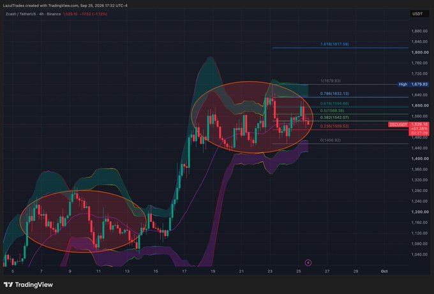The height and width of the screenshot is (294, 434).
Task: Click the 1,320.00 price axis label
Action: point(420,180)
